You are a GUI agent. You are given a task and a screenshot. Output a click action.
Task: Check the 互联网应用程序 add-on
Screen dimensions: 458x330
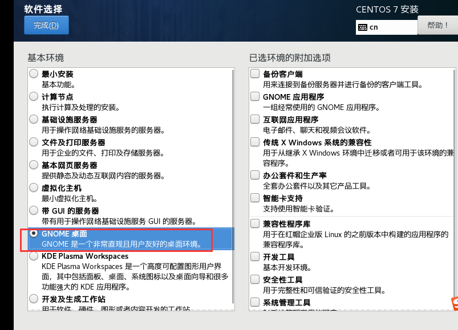[x=255, y=119]
